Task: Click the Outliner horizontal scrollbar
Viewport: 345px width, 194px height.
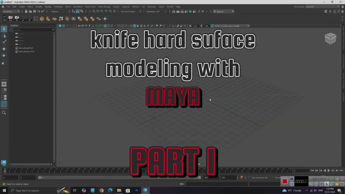Action: click(31, 164)
